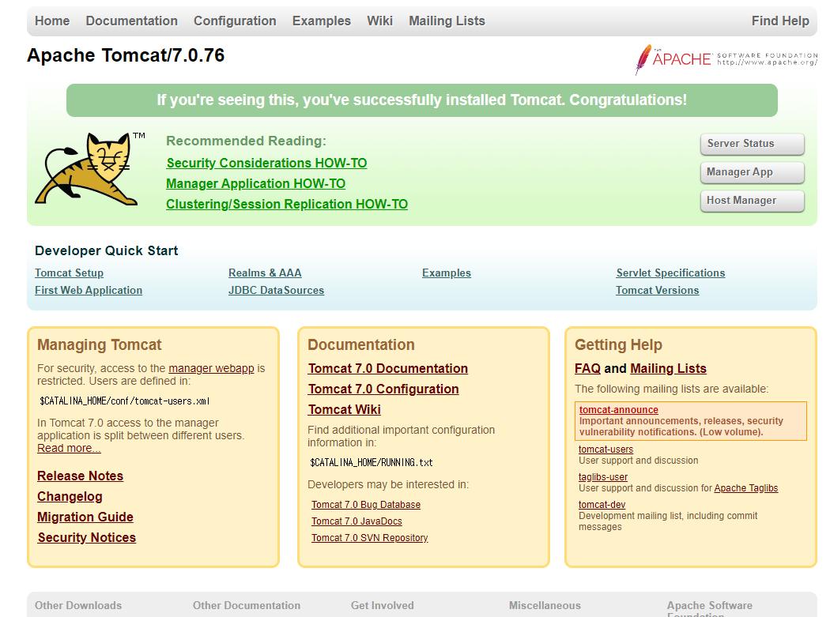Image resolution: width=830 pixels, height=617 pixels.
Task: Select Examples in the top navigation bar
Action: click(x=321, y=21)
